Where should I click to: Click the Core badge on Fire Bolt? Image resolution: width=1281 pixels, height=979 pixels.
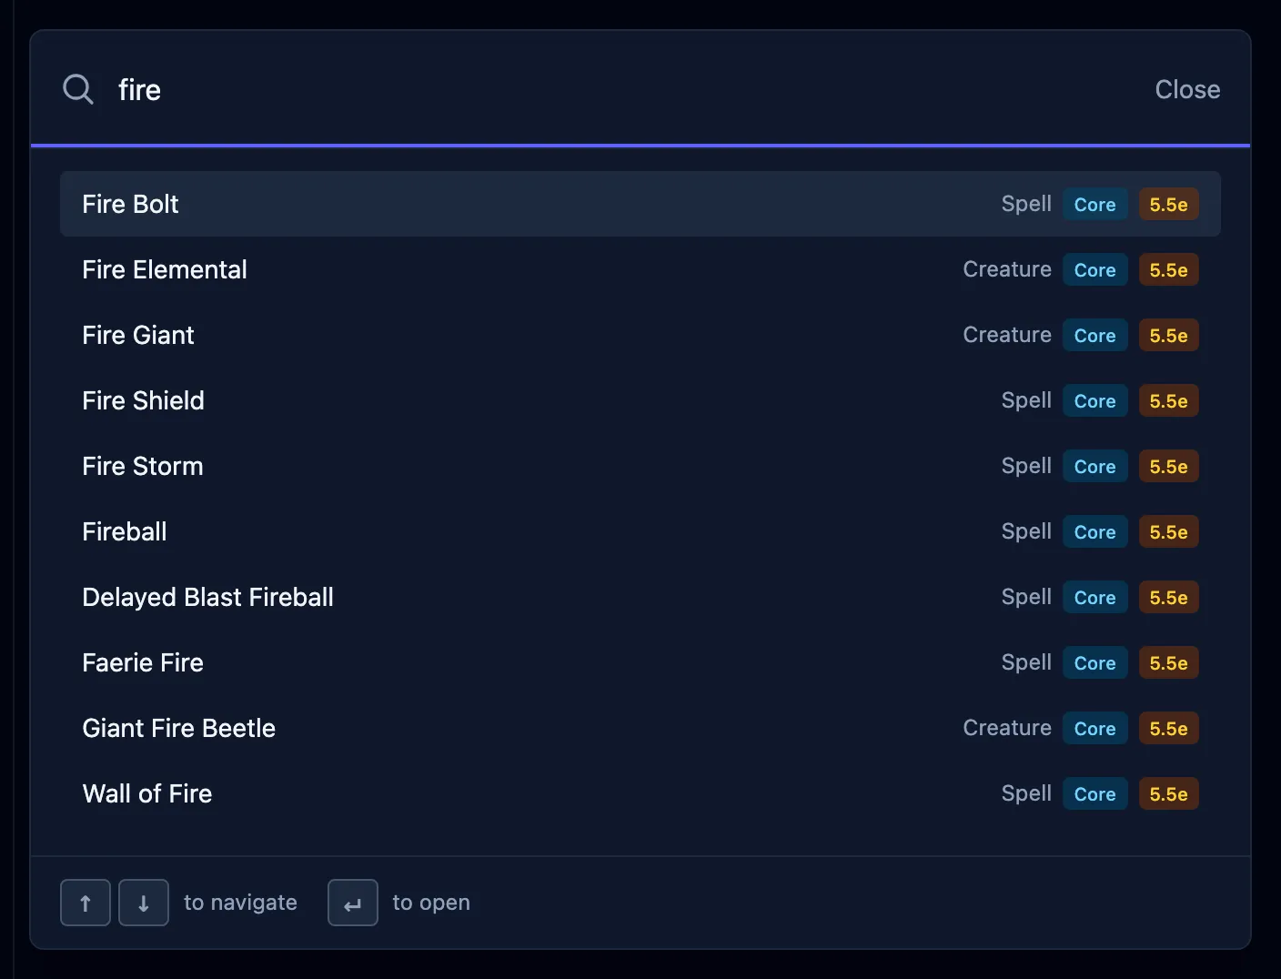1095,204
